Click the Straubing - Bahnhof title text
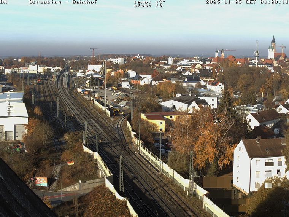Viewport: 289px width, 217px height. (x=63, y=2)
